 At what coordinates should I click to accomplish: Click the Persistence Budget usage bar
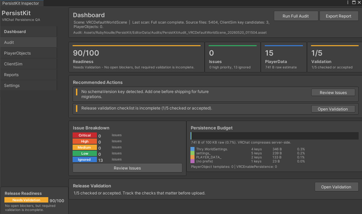pyautogui.click(x=274, y=136)
